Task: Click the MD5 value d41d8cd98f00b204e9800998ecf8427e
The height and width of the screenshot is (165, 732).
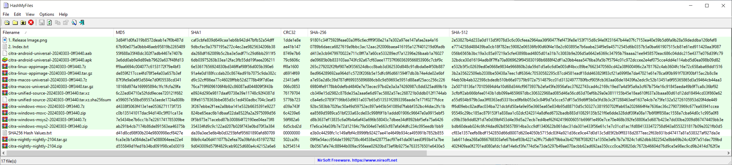Action: click(x=149, y=133)
